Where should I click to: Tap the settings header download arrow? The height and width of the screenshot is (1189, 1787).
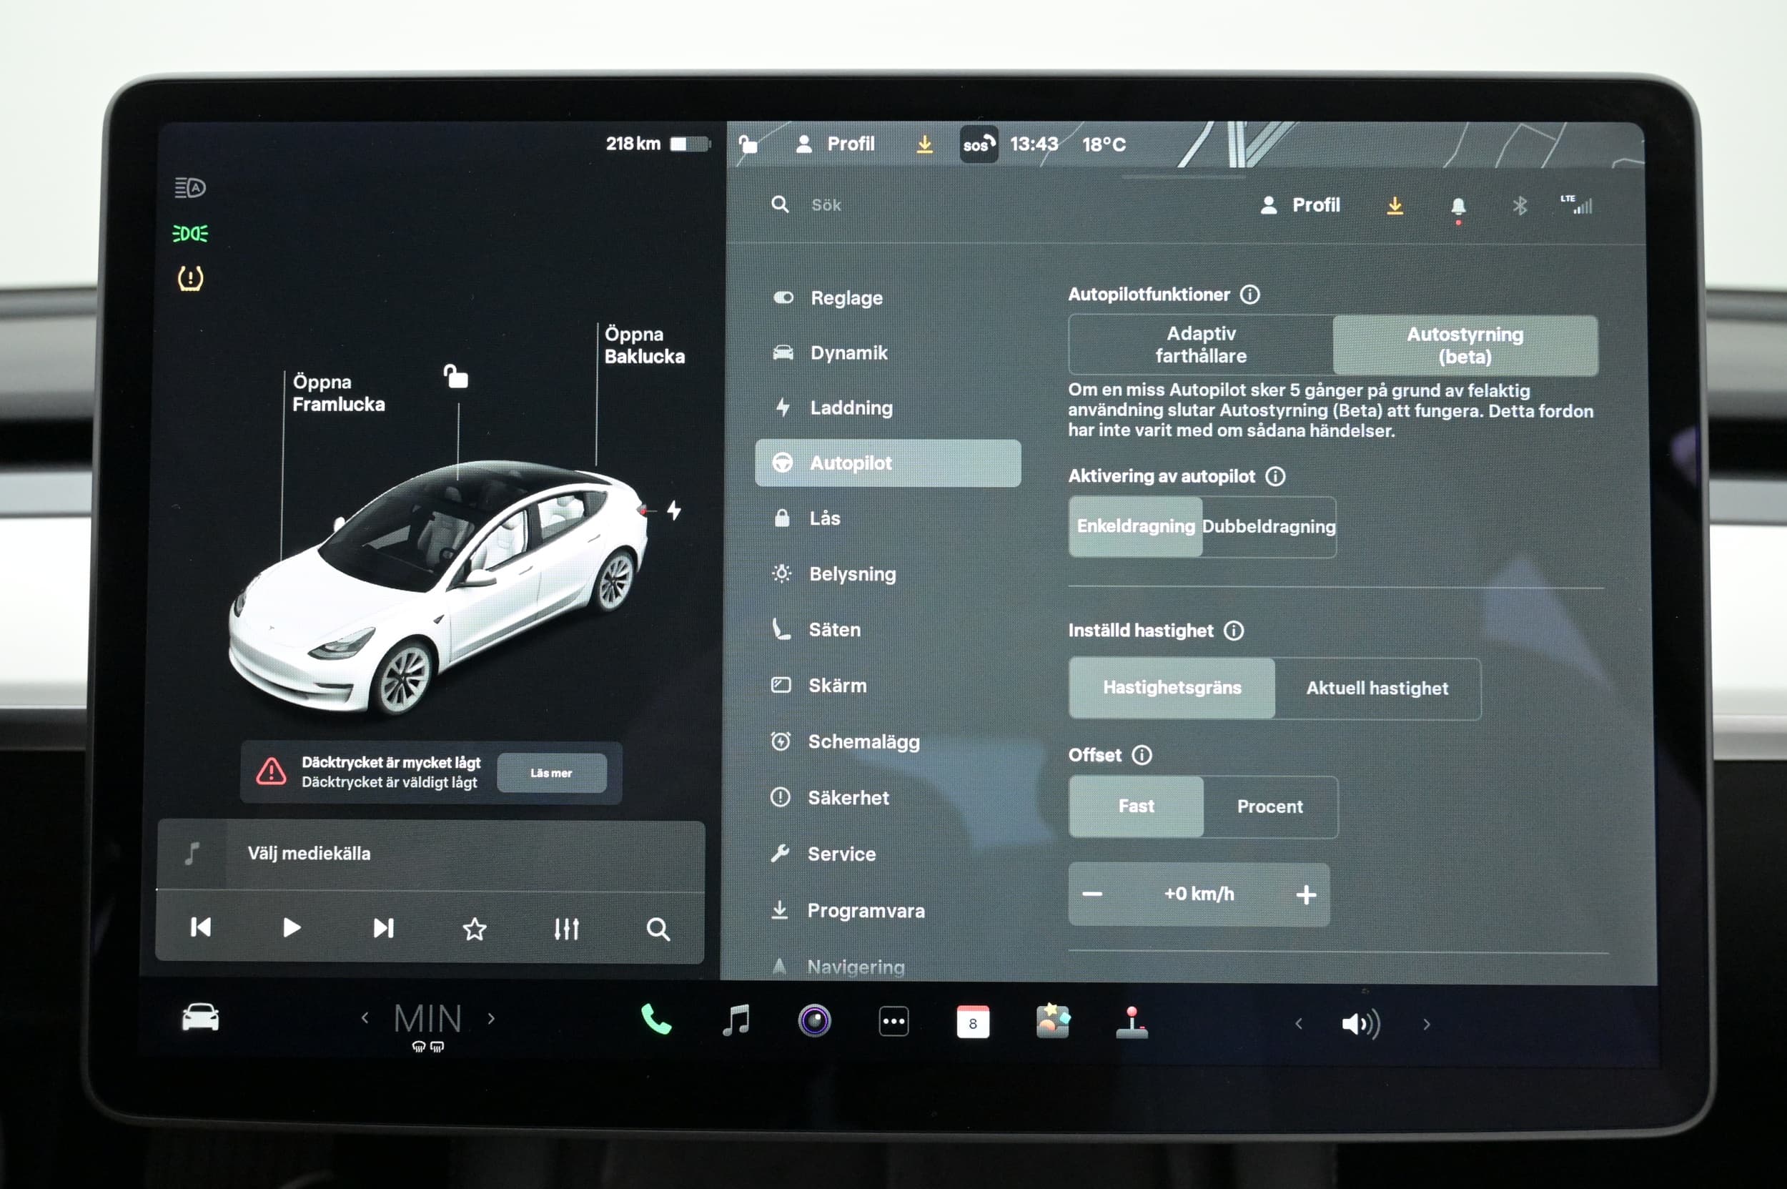1395,205
